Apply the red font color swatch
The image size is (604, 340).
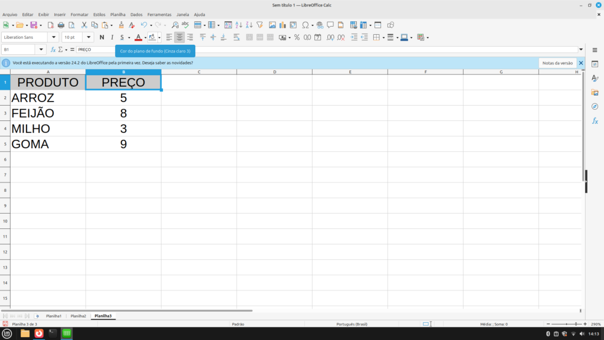[x=138, y=37]
